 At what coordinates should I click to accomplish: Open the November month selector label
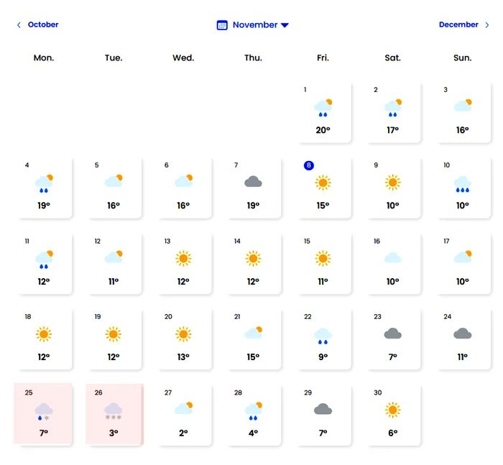click(255, 25)
